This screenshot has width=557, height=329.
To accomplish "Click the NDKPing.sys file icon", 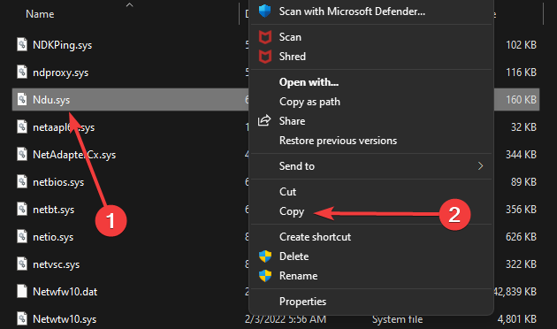I will [22, 45].
